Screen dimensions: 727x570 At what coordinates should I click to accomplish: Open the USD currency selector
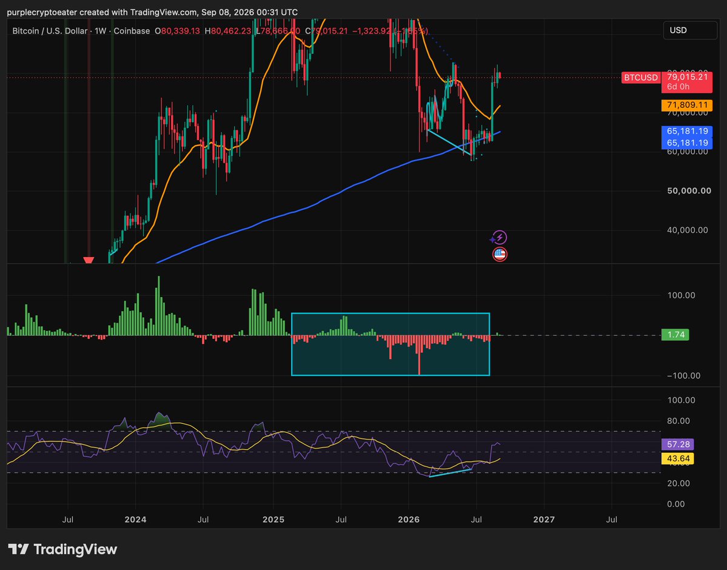(x=690, y=30)
